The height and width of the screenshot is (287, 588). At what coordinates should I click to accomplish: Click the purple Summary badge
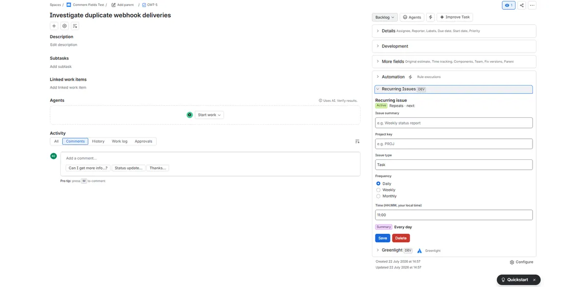coord(384,227)
